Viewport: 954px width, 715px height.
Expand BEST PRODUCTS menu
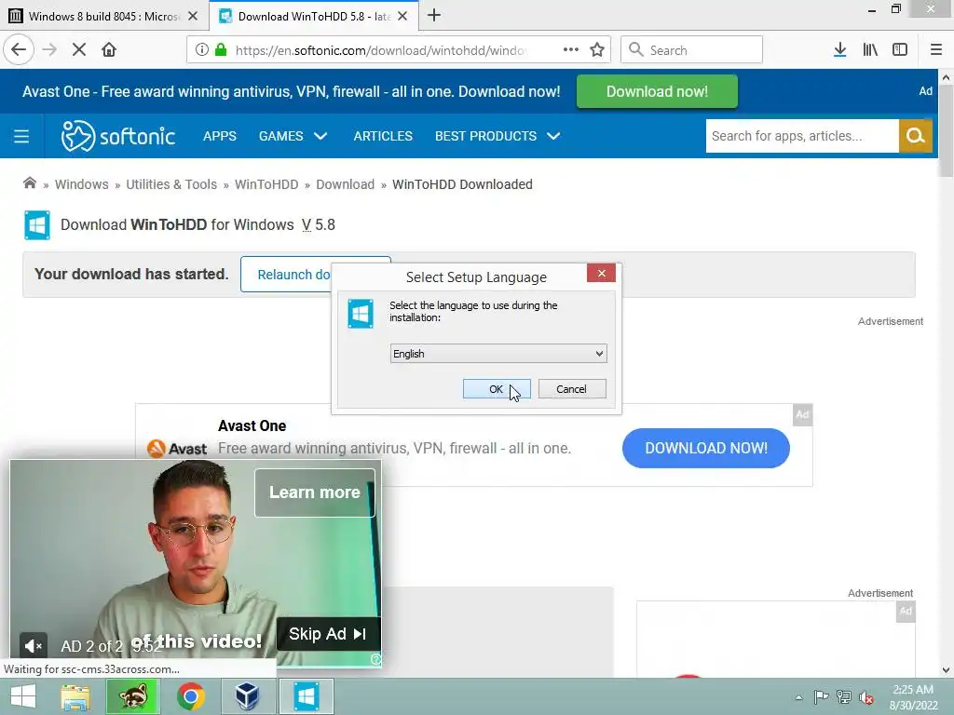point(497,136)
